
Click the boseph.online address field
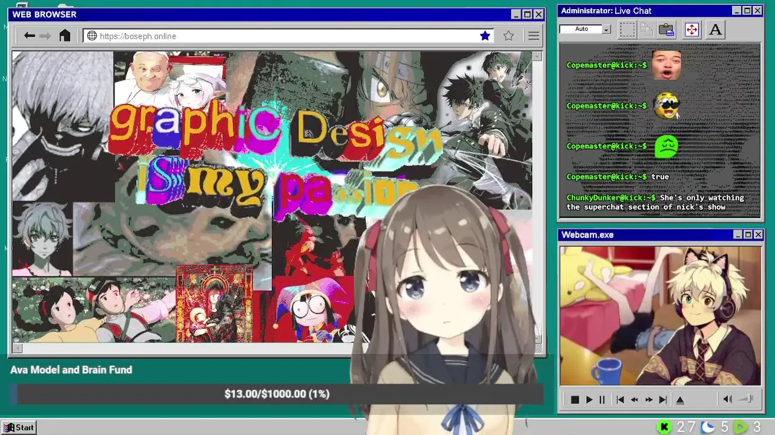pos(289,36)
